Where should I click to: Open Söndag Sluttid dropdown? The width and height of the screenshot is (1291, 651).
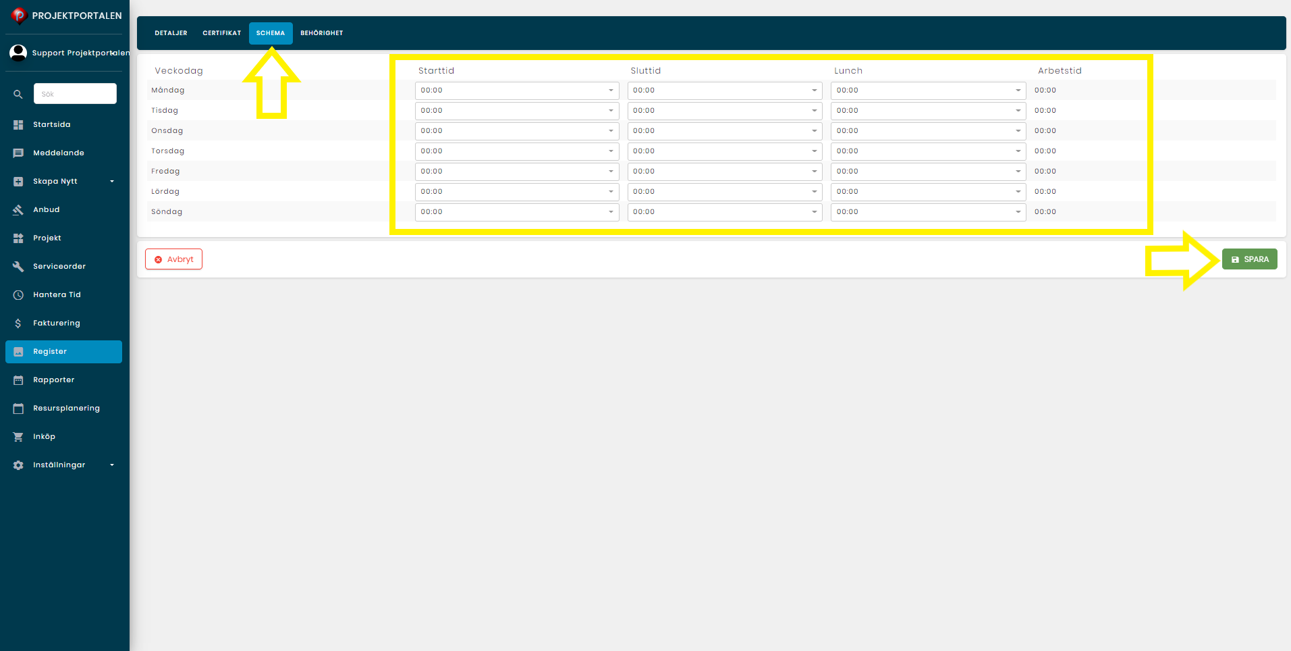point(725,212)
